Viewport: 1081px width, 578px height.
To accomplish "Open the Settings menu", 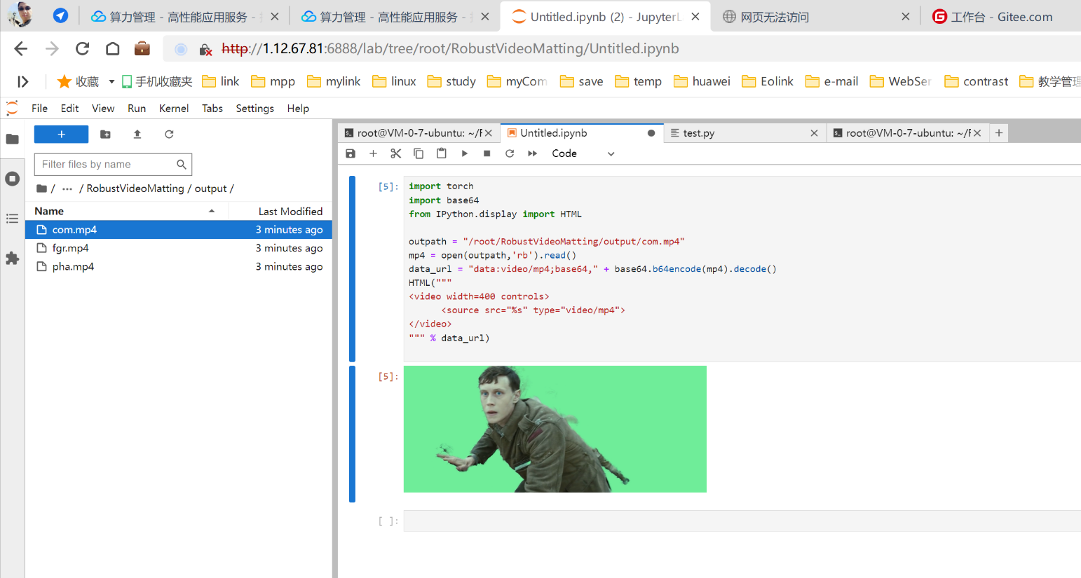I will [255, 109].
